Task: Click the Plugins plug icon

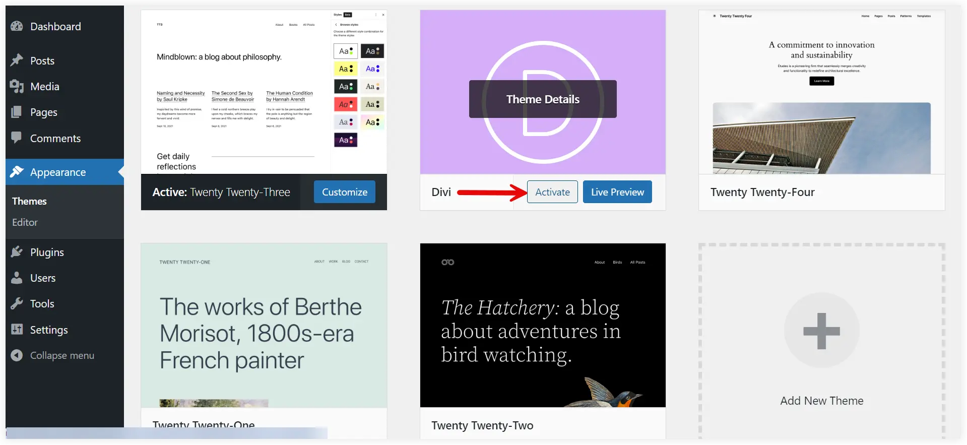Action: pos(17,251)
